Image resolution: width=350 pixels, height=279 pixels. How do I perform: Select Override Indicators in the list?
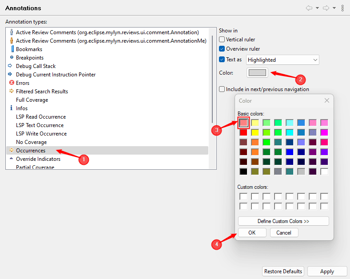pyautogui.click(x=107, y=159)
